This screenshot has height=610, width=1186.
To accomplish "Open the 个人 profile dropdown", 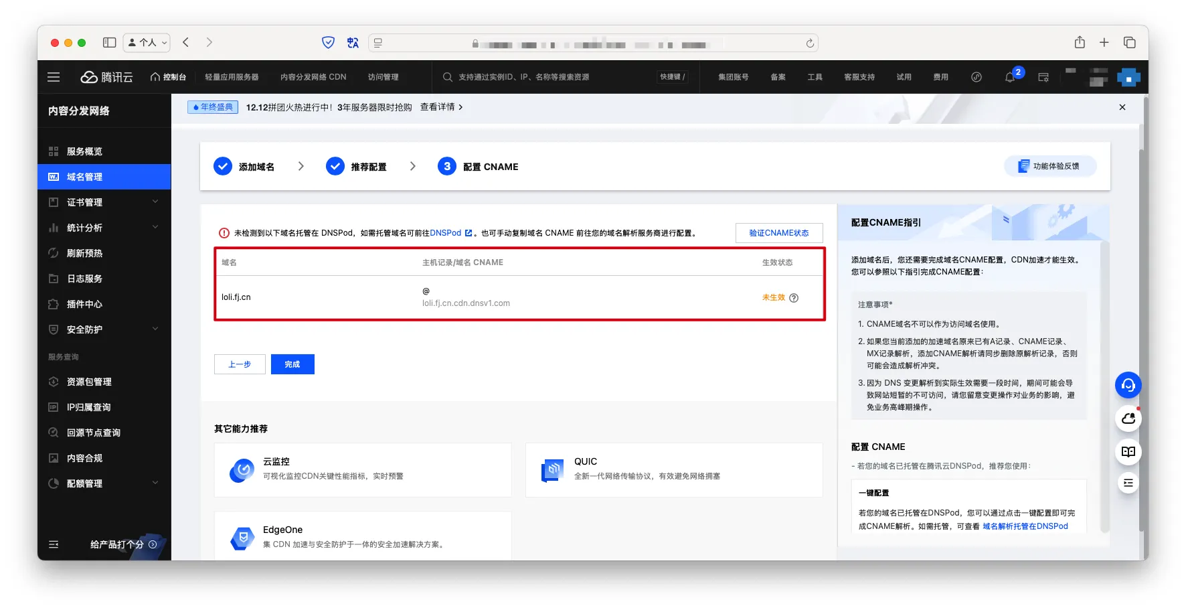I will 147,43.
